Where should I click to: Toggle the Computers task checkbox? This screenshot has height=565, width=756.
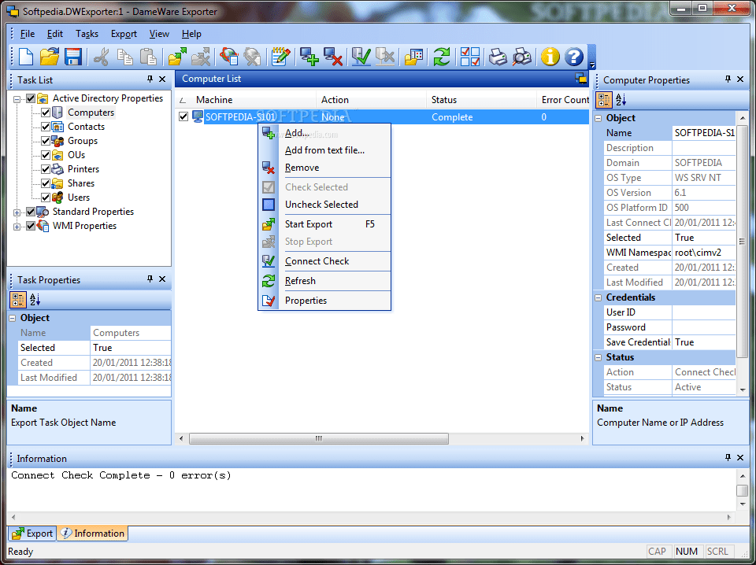tap(46, 113)
